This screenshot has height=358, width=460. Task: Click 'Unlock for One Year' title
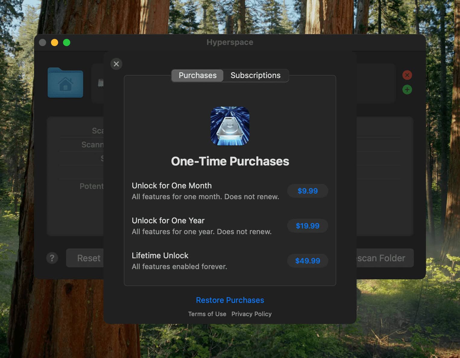click(168, 221)
